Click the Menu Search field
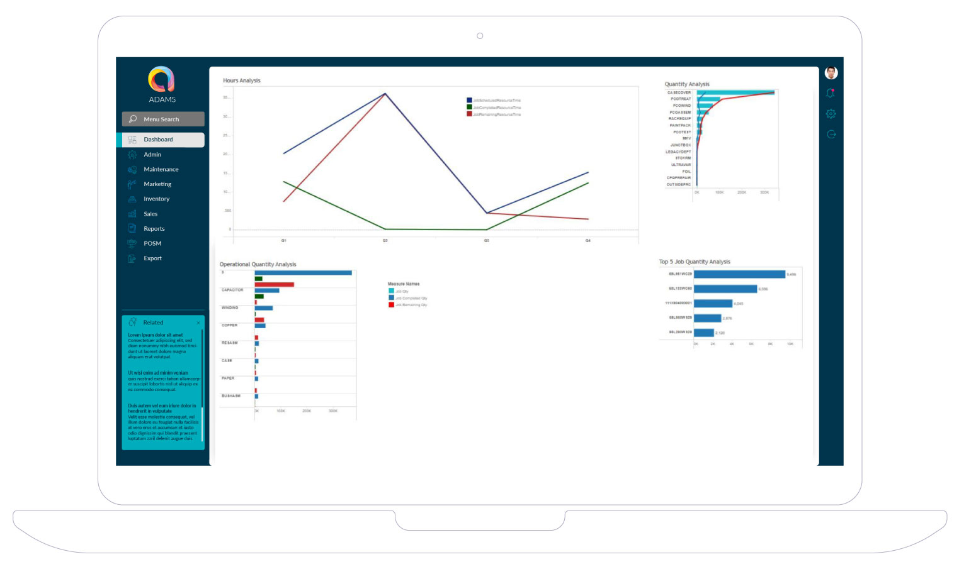Viewport: 959px width, 569px height. click(x=163, y=119)
